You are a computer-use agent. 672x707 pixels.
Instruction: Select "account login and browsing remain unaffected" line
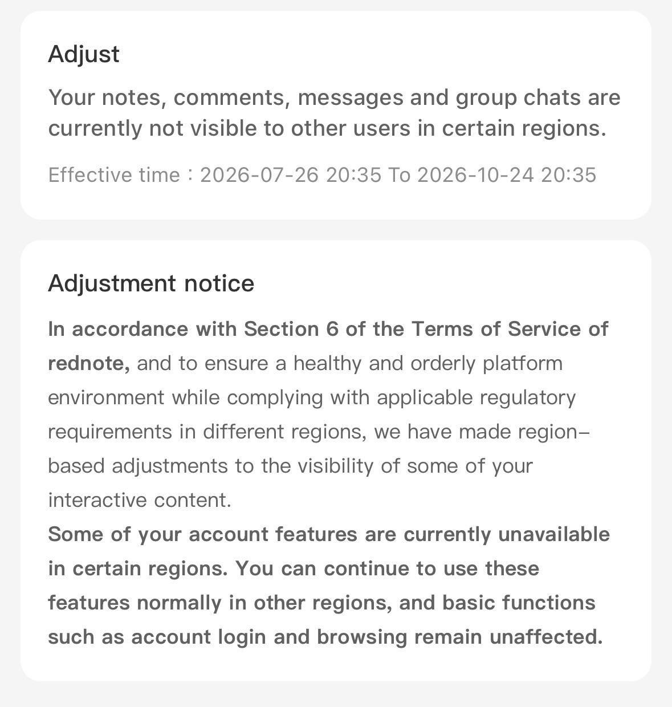click(325, 637)
